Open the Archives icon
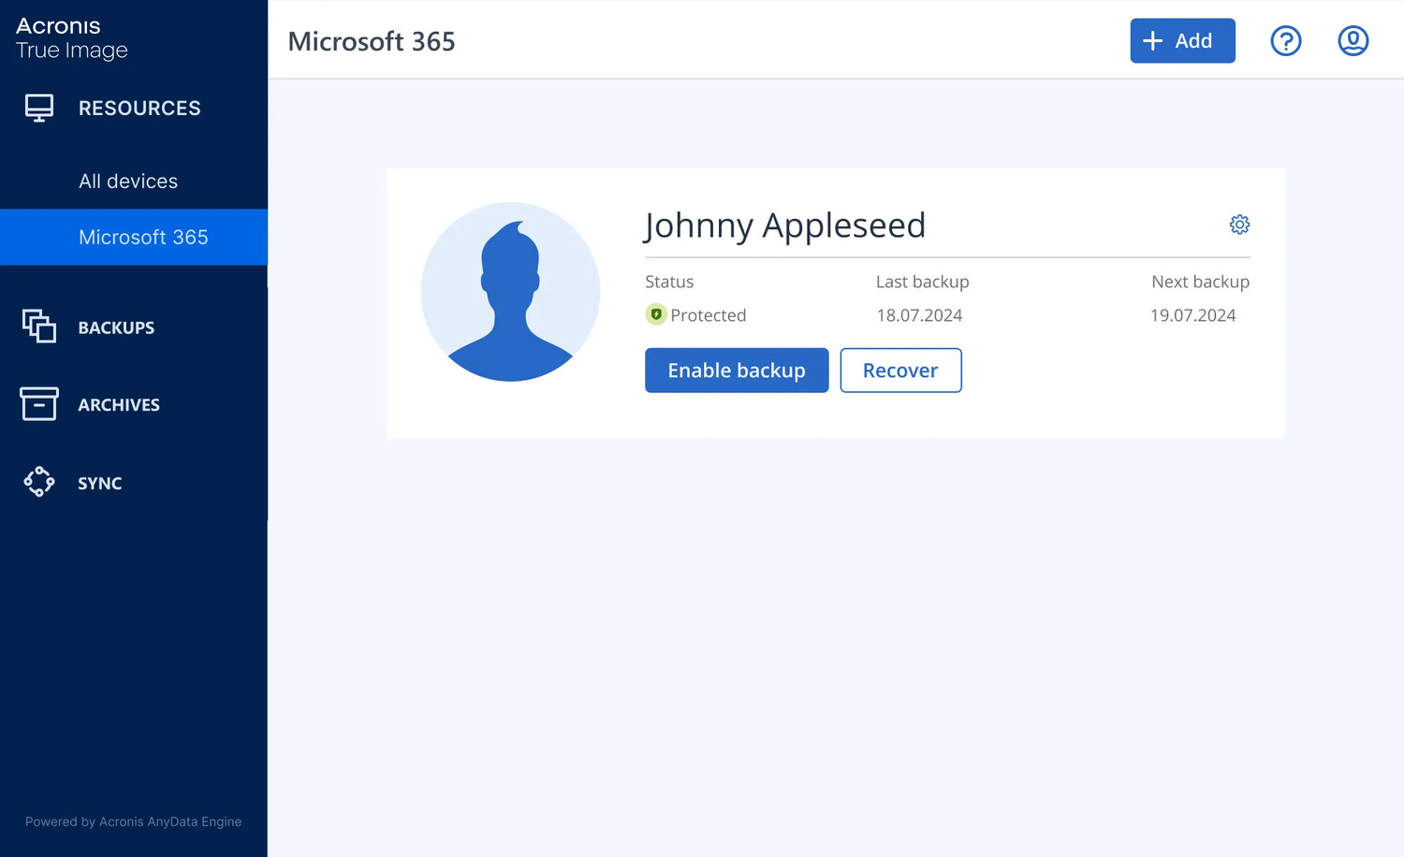Image resolution: width=1404 pixels, height=857 pixels. [x=38, y=404]
